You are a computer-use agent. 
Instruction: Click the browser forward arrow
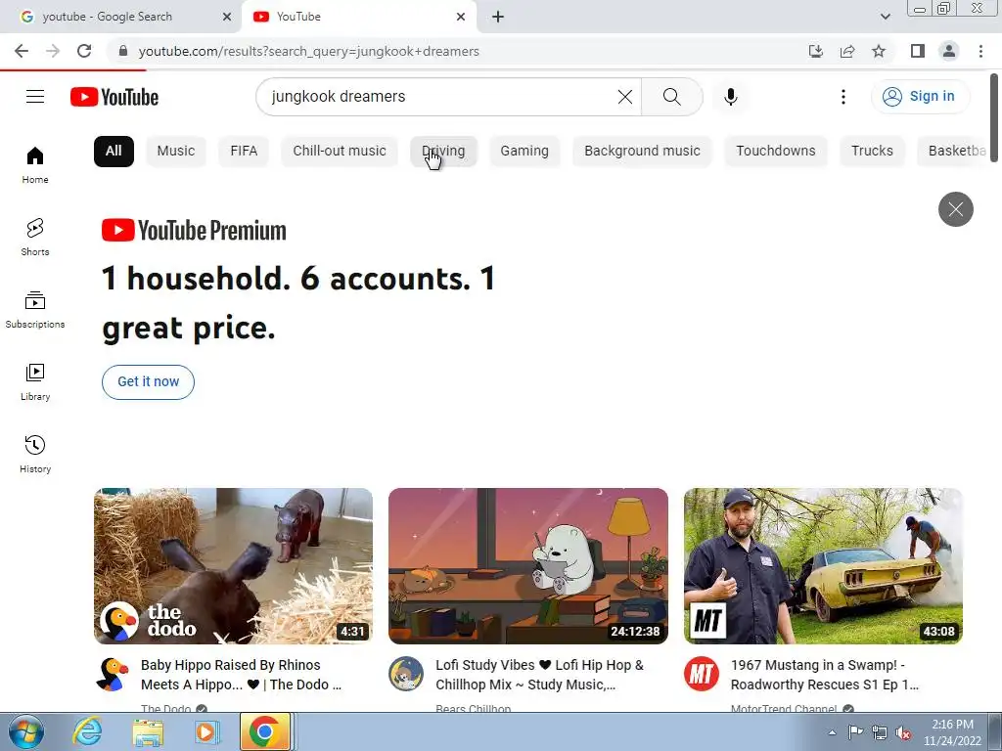point(53,51)
